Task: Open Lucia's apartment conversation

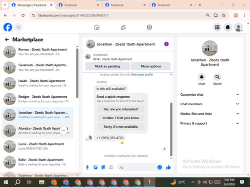Action: coord(37,146)
